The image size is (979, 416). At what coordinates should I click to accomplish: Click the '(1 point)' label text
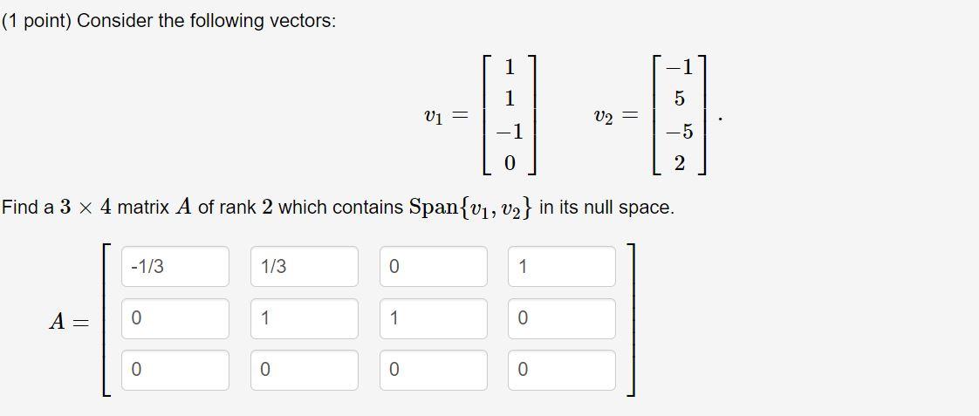37,21
